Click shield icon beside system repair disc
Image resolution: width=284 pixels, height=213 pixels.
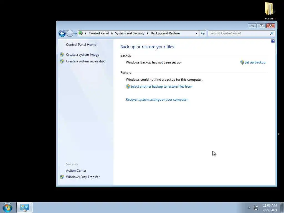pyautogui.click(x=62, y=61)
